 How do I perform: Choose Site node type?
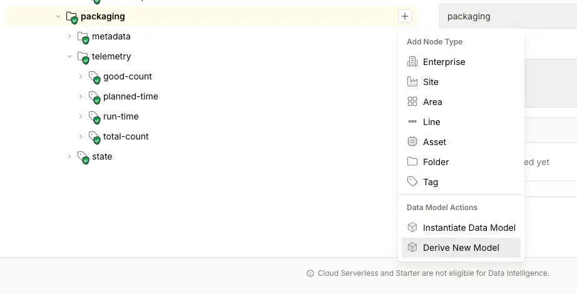click(x=461, y=82)
